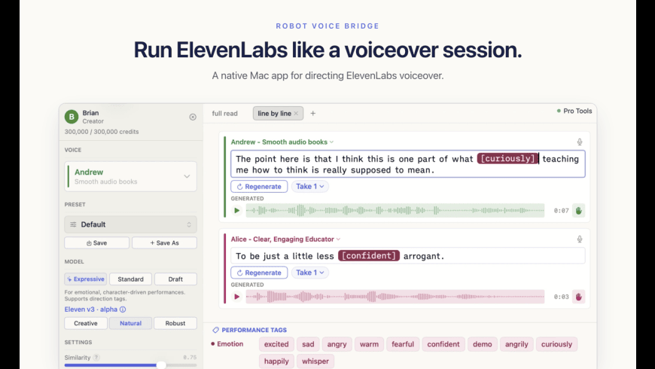Open the Default preset dropdown
This screenshot has width=655, height=369.
[x=130, y=224]
